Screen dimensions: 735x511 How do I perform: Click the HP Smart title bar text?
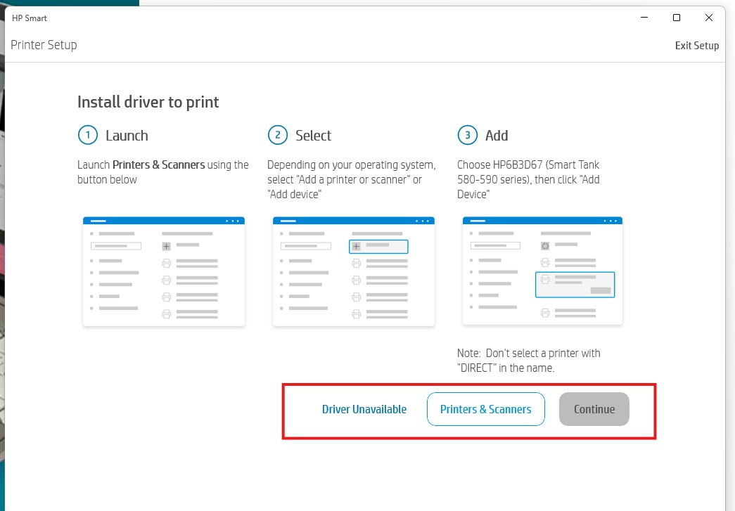pyautogui.click(x=30, y=18)
